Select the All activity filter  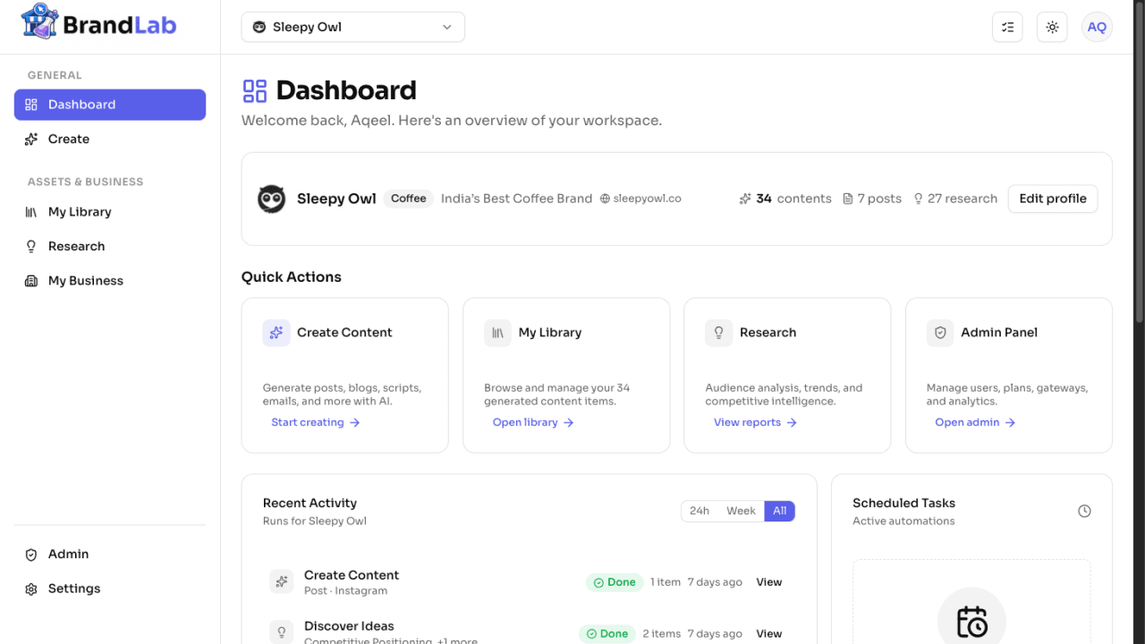click(x=780, y=511)
